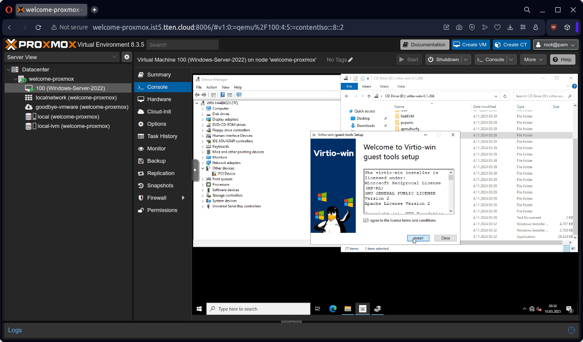Screen dimensions: 583x342
Task: Expand the Logs panel circular icon
Action: 572,330
